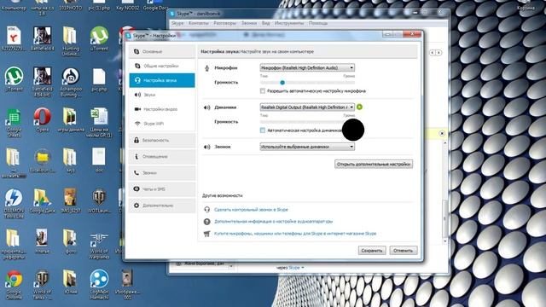Select 'Настройка звука' settings page
Viewport: 546px width, 307px height.
(x=162, y=80)
